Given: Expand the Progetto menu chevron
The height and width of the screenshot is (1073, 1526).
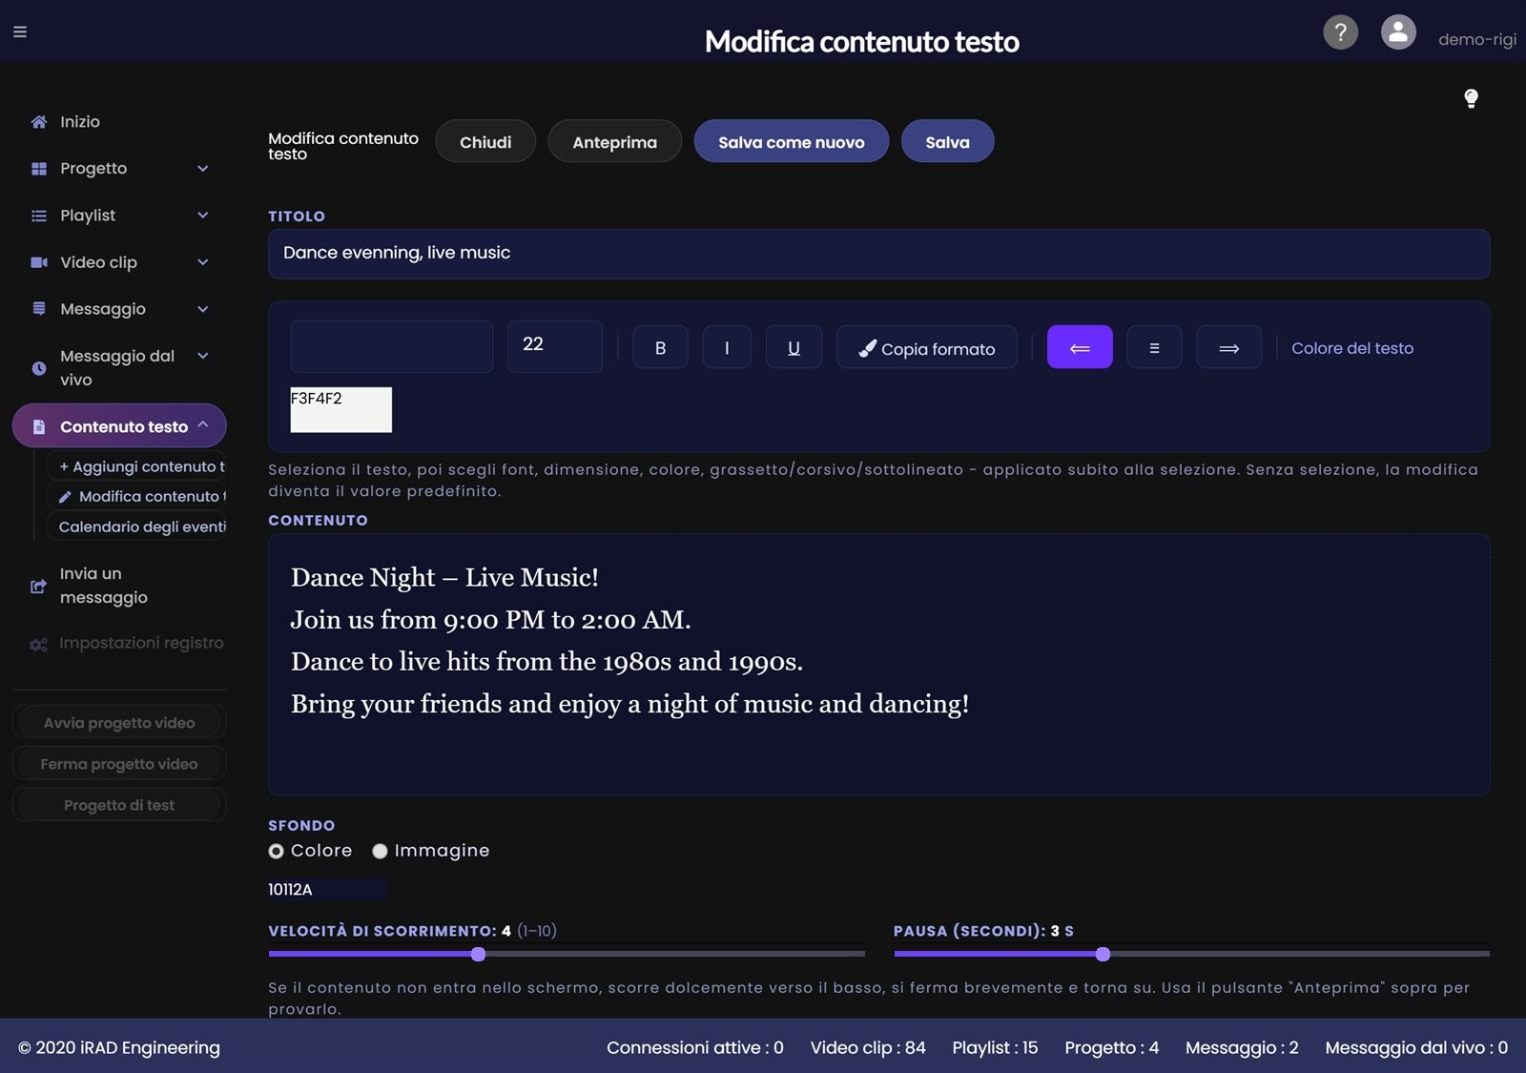Looking at the screenshot, I should 203,169.
